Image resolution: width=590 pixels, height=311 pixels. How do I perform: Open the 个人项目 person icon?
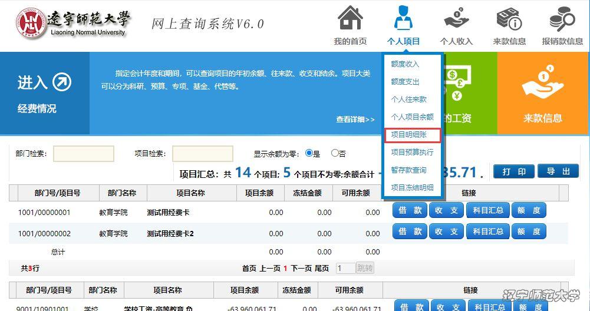tap(403, 19)
